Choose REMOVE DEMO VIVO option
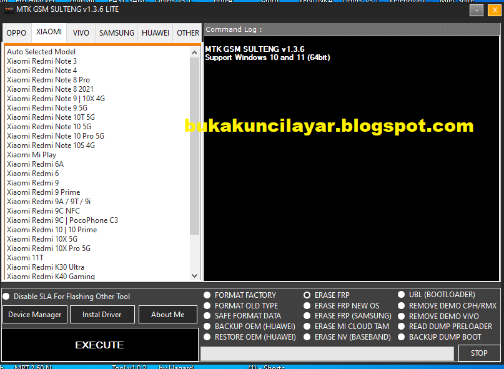This screenshot has height=369, width=504. (439, 317)
